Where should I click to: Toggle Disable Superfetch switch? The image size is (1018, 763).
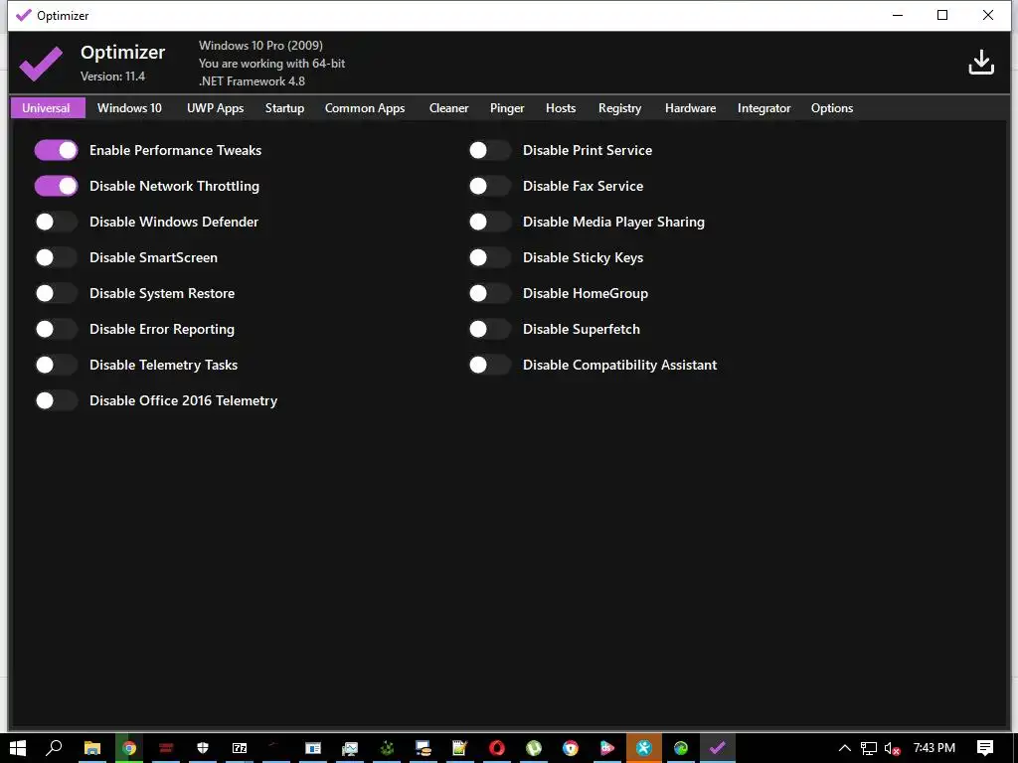(x=490, y=329)
